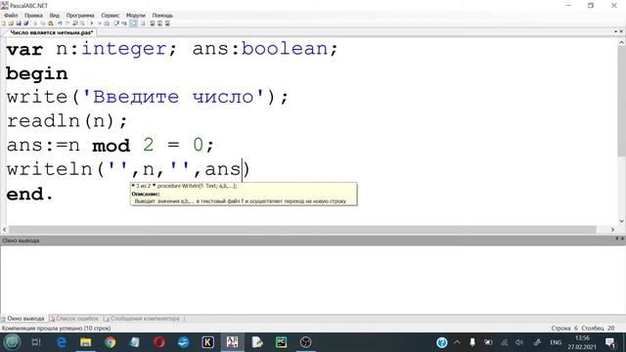Viewport: 626px width, 352px height.
Task: Switch to the Сообщения компилятора tab
Action: (142, 319)
